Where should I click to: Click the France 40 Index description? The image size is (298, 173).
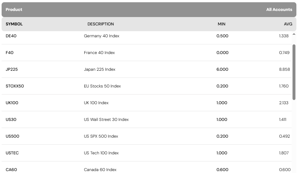(x=99, y=53)
